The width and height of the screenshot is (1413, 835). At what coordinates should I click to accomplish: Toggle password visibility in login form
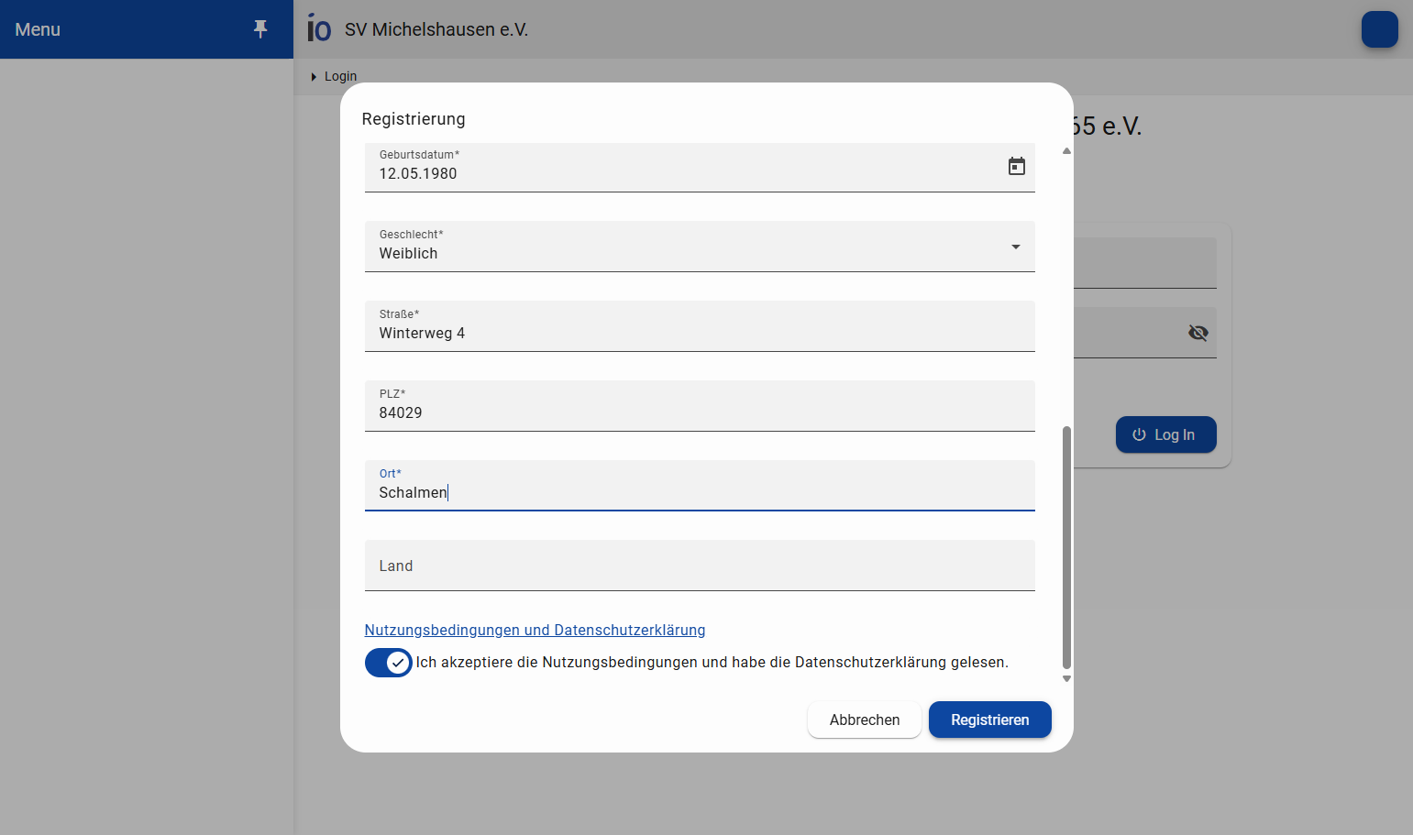point(1198,333)
